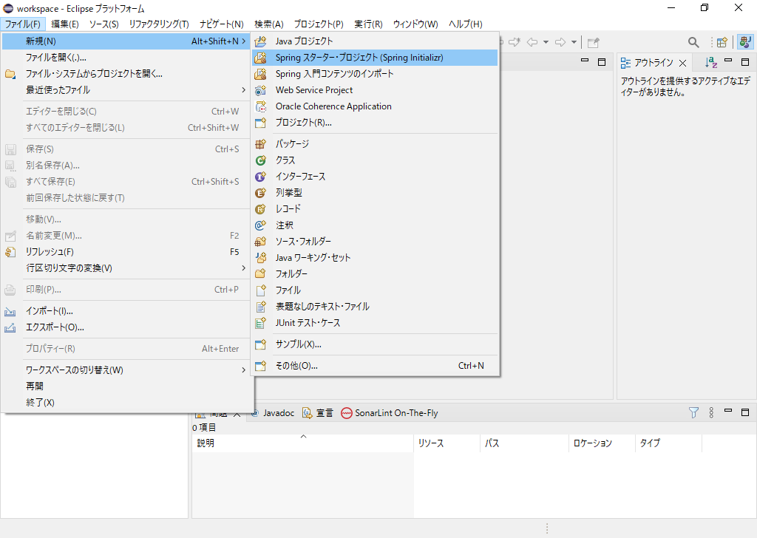The width and height of the screenshot is (757, 538).
Task: Open the 検索(A) menu
Action: click(269, 24)
